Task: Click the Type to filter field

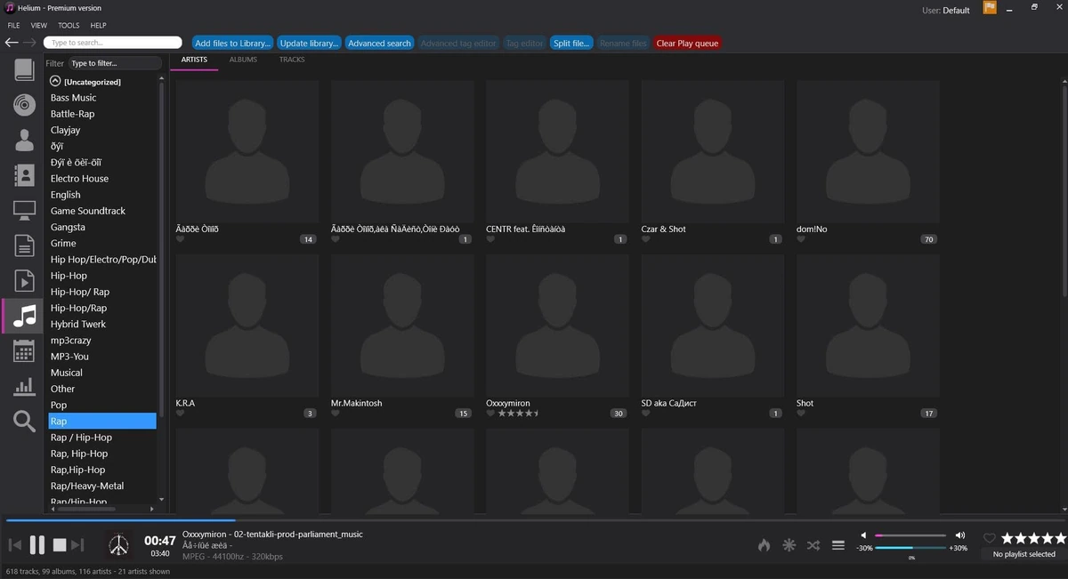Action: point(115,63)
